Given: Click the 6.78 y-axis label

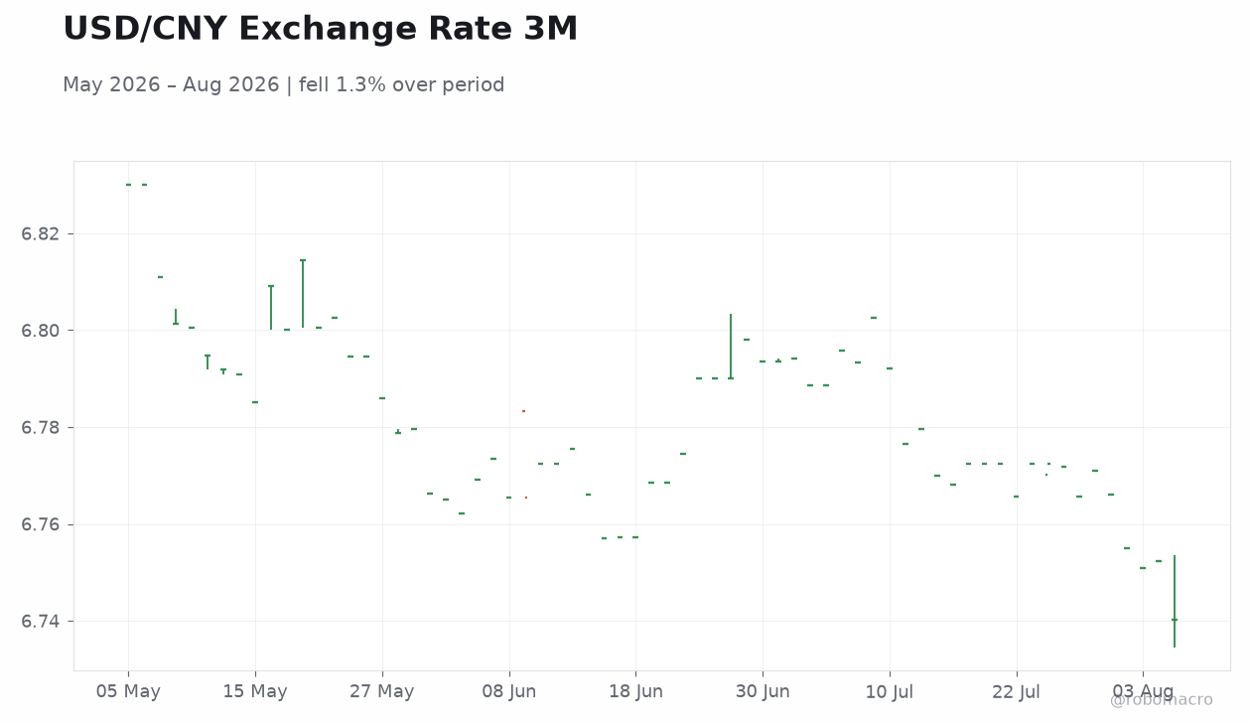Looking at the screenshot, I should [41, 428].
